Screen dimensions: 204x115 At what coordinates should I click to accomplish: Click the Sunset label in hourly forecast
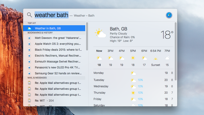coord(155,65)
